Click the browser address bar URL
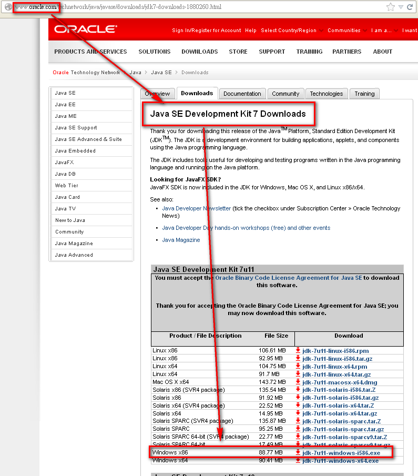This screenshot has width=418, height=476. coord(118,7)
